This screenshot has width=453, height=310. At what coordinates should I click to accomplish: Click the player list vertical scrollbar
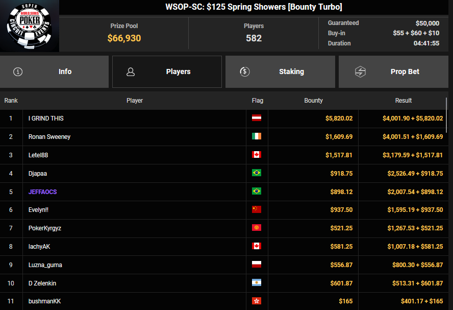tap(447, 115)
